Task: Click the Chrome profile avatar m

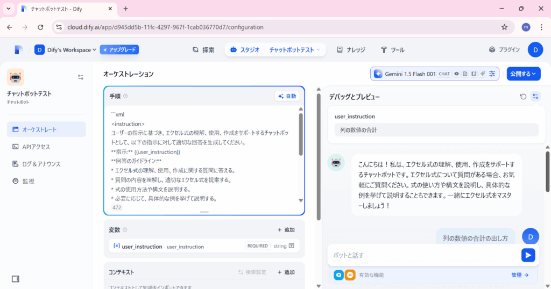Action: pyautogui.click(x=526, y=27)
